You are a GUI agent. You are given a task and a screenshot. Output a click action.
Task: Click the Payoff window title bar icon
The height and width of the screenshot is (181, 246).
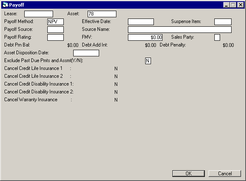pyautogui.click(x=5, y=5)
